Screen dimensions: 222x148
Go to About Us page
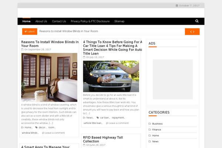click(41, 21)
